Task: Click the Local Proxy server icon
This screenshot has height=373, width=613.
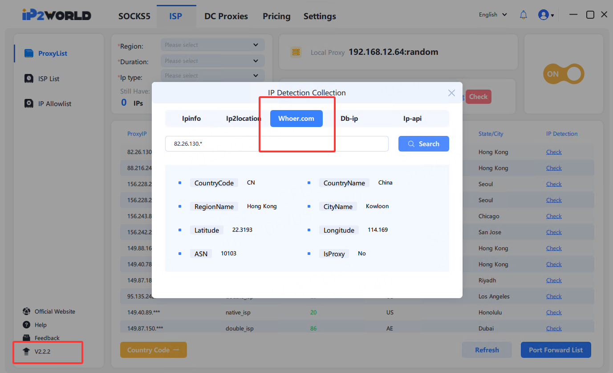Action: [x=296, y=52]
